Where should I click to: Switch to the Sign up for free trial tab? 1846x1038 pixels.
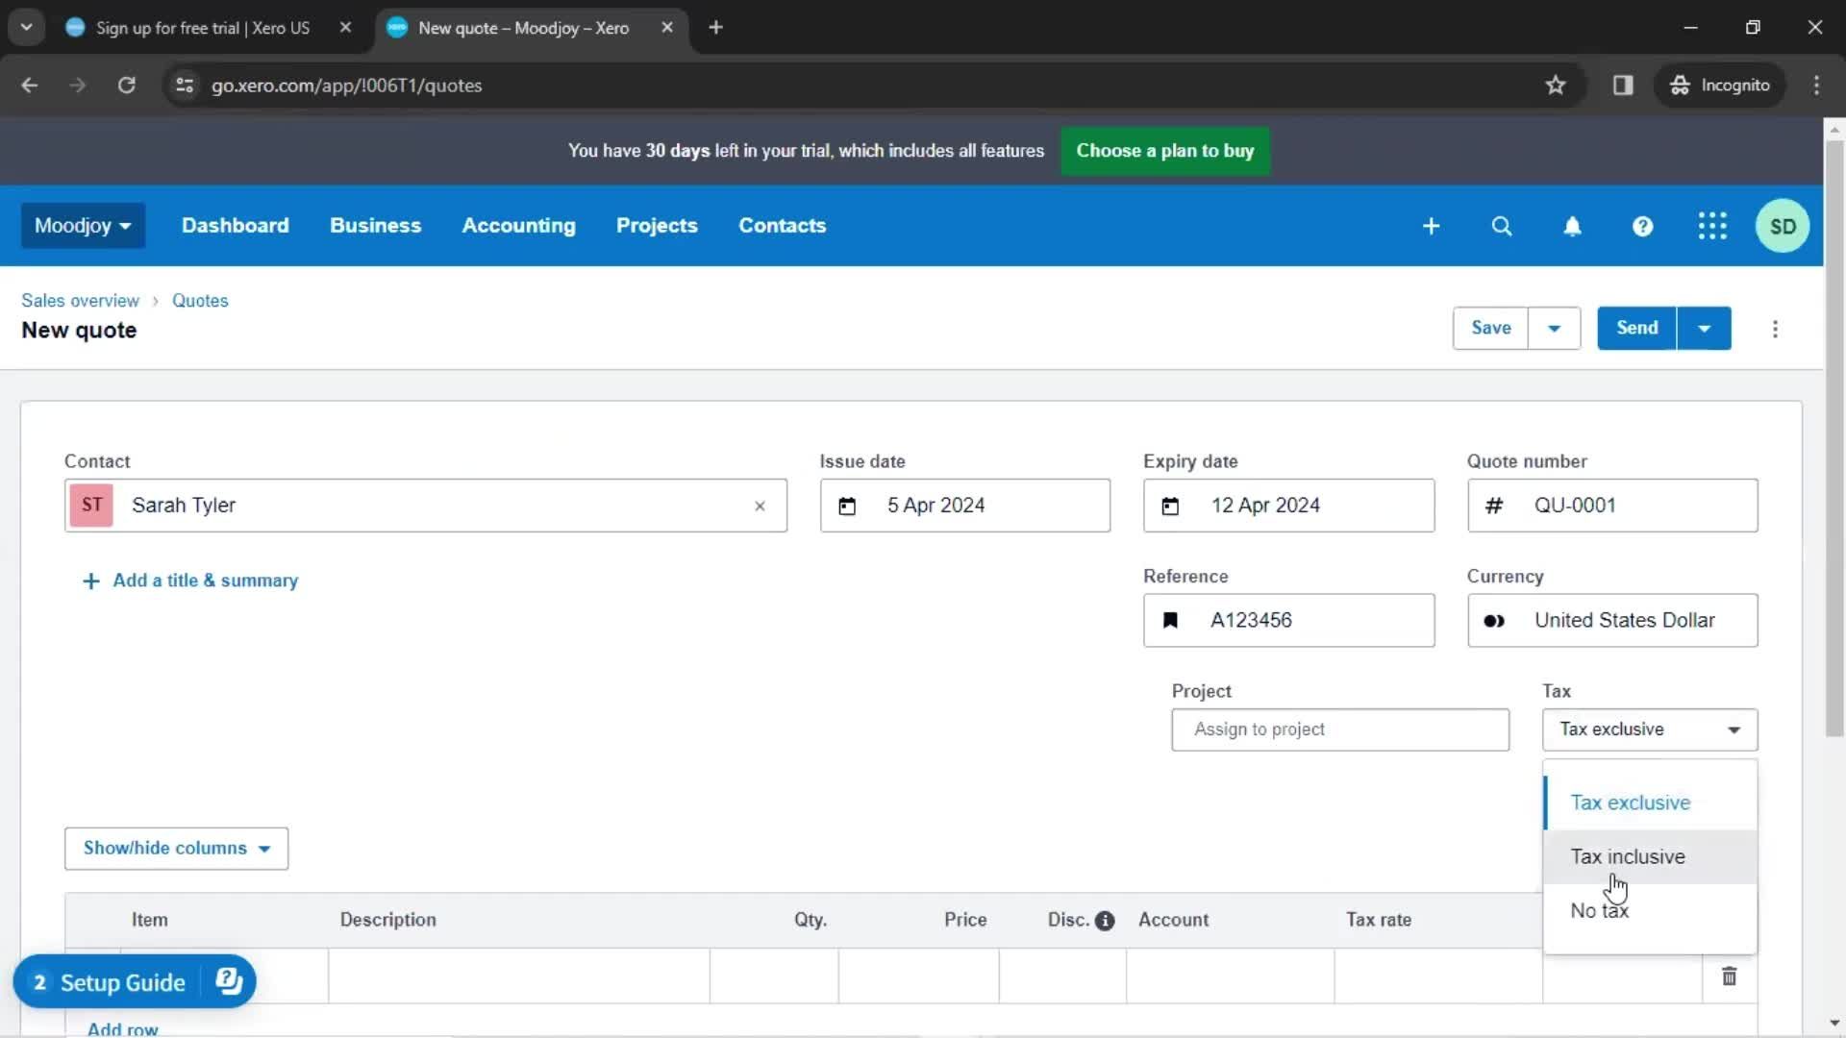click(x=202, y=28)
